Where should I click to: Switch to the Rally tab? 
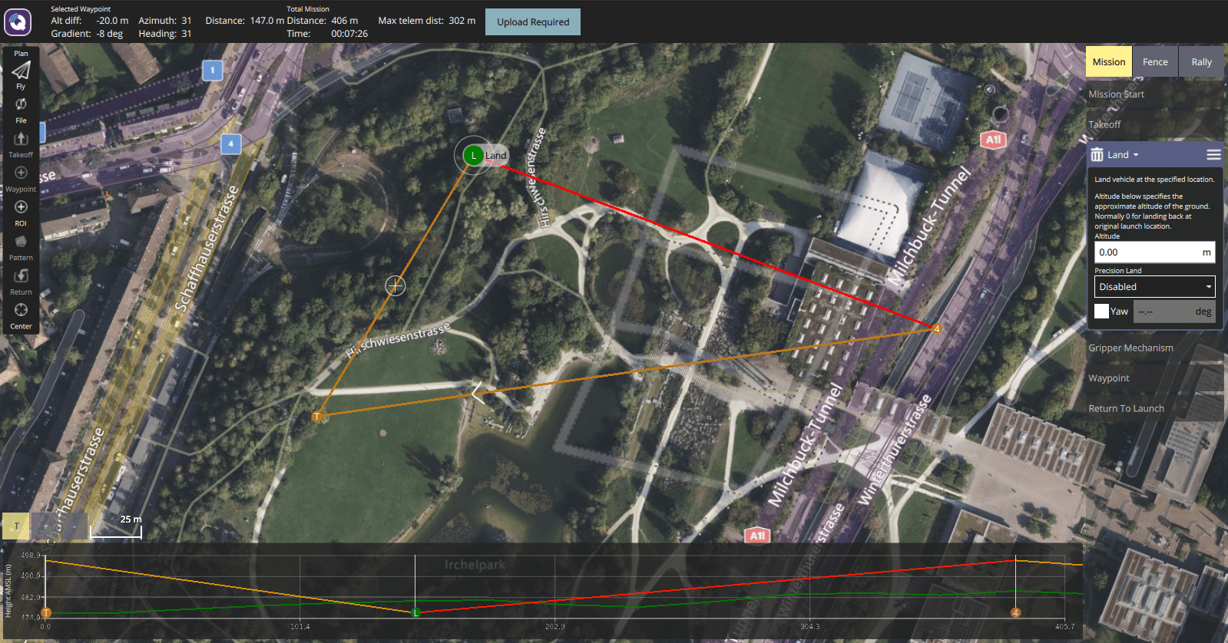click(x=1201, y=62)
